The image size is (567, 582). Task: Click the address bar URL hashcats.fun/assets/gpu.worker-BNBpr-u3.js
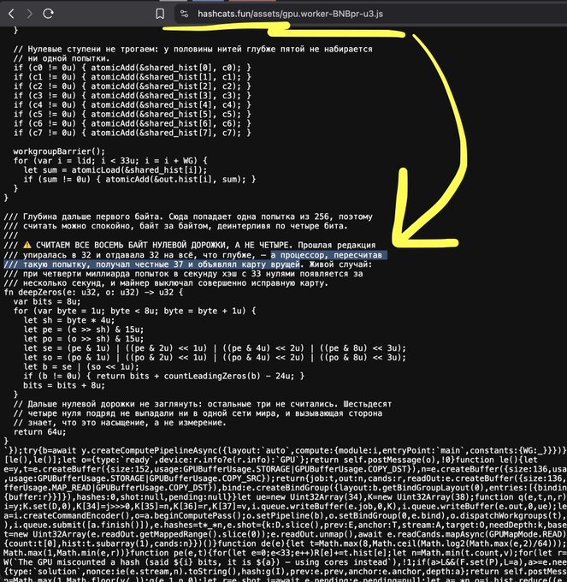pos(290,14)
